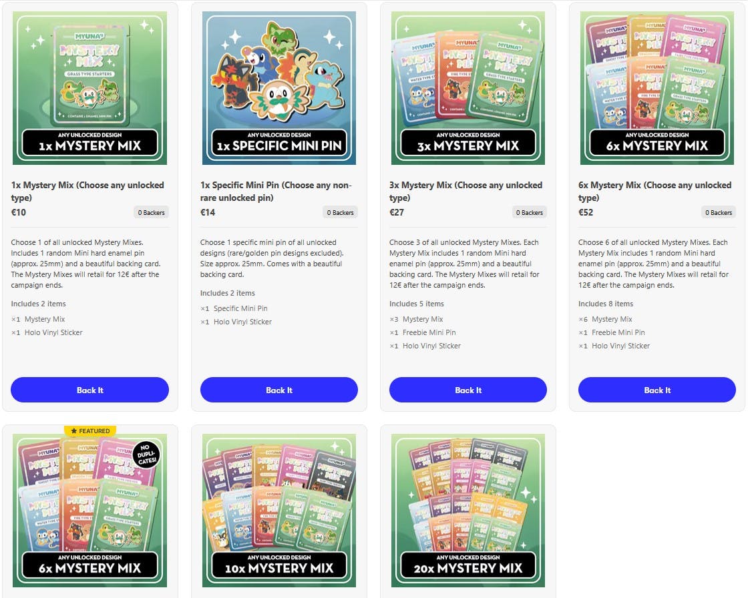Click the 1x Mystery Mix €10 title
Screen dimensions: 748x598
pyautogui.click(x=87, y=192)
